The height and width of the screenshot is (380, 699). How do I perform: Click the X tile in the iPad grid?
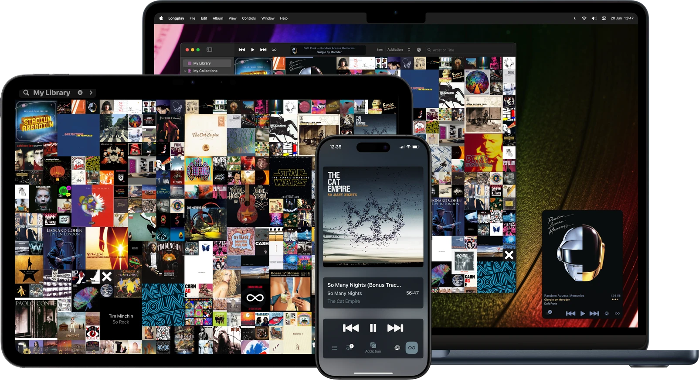tap(107, 277)
